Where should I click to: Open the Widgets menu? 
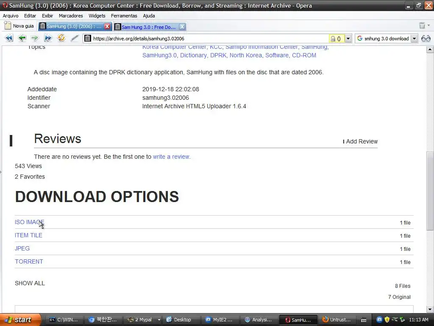(97, 16)
